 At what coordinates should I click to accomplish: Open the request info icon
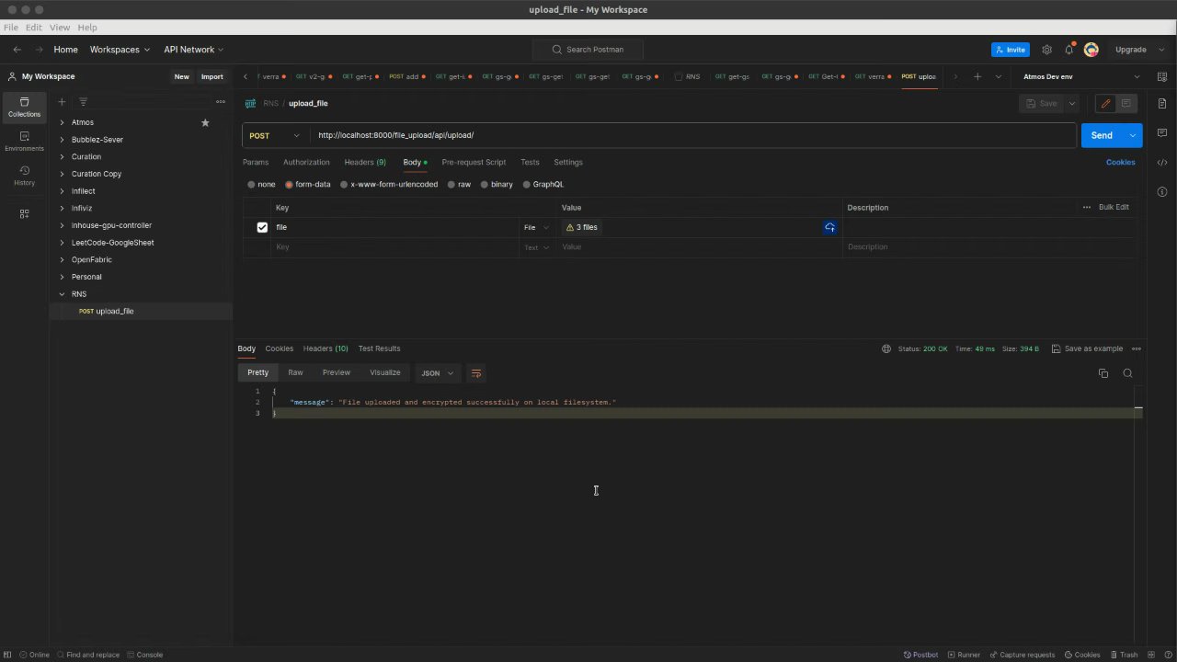click(1162, 192)
